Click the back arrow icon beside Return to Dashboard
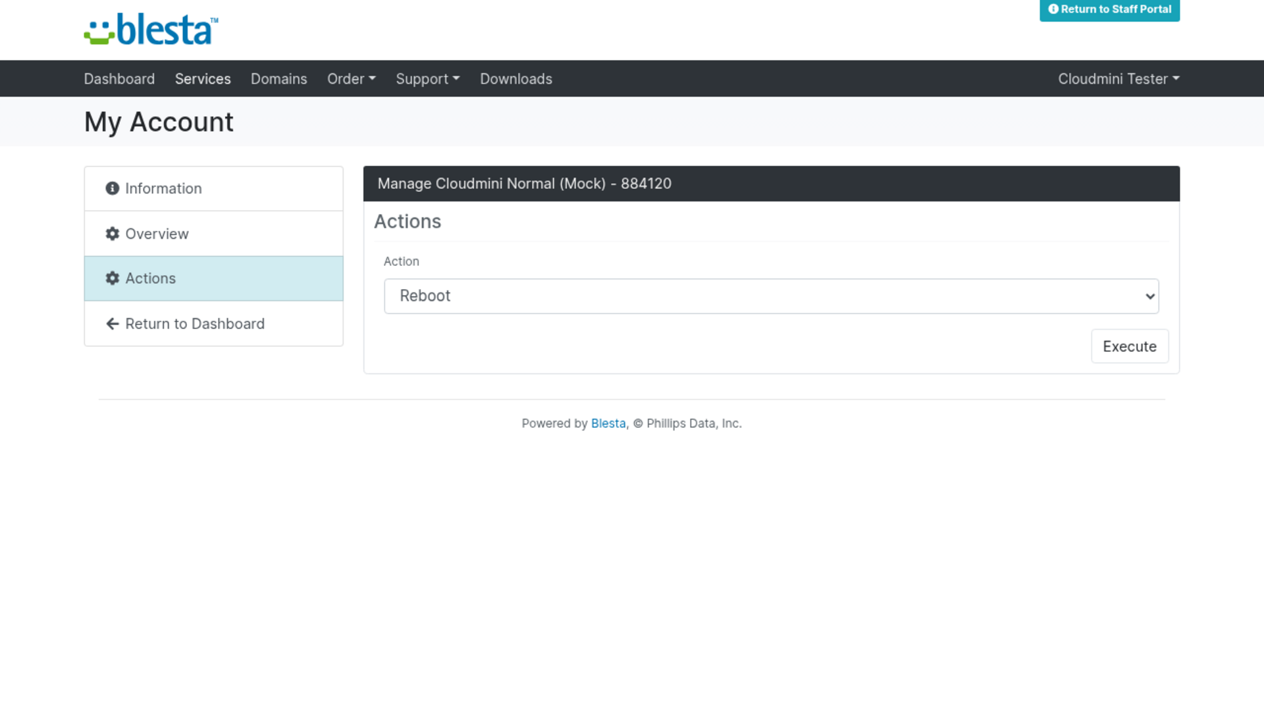Image resolution: width=1264 pixels, height=711 pixels. pyautogui.click(x=113, y=324)
